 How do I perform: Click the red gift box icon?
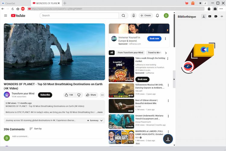pyautogui.click(x=193, y=3)
